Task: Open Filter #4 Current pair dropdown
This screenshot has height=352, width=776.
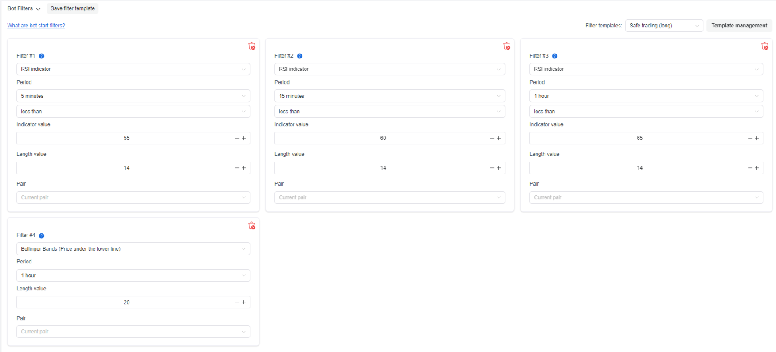Action: (133, 332)
